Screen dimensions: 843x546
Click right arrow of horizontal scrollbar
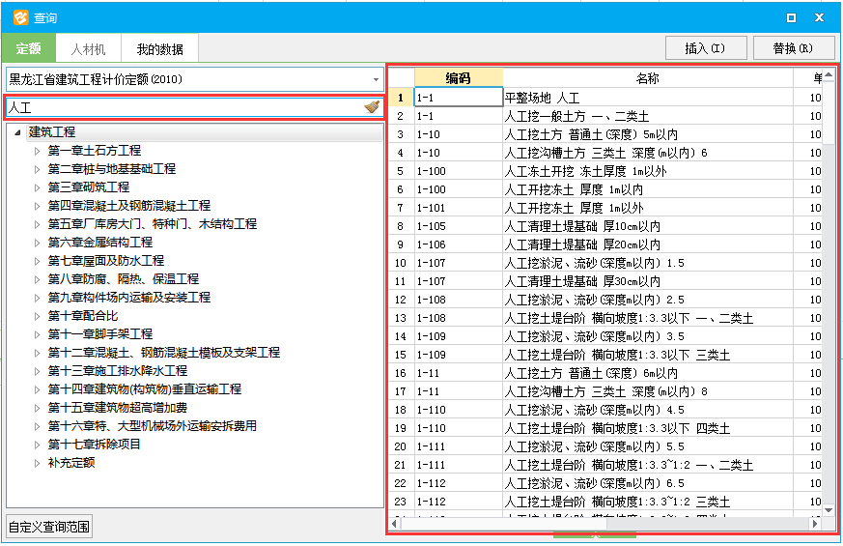[816, 524]
